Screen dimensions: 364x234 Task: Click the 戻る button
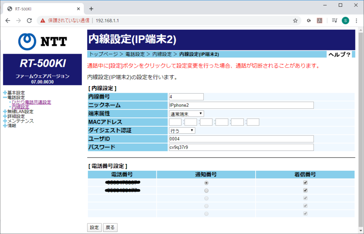click(110, 228)
